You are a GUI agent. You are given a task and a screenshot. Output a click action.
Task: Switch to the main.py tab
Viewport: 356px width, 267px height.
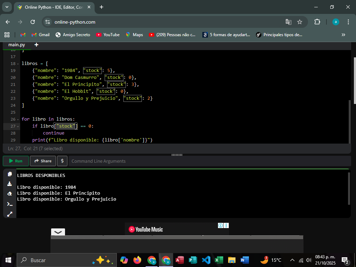[17, 45]
